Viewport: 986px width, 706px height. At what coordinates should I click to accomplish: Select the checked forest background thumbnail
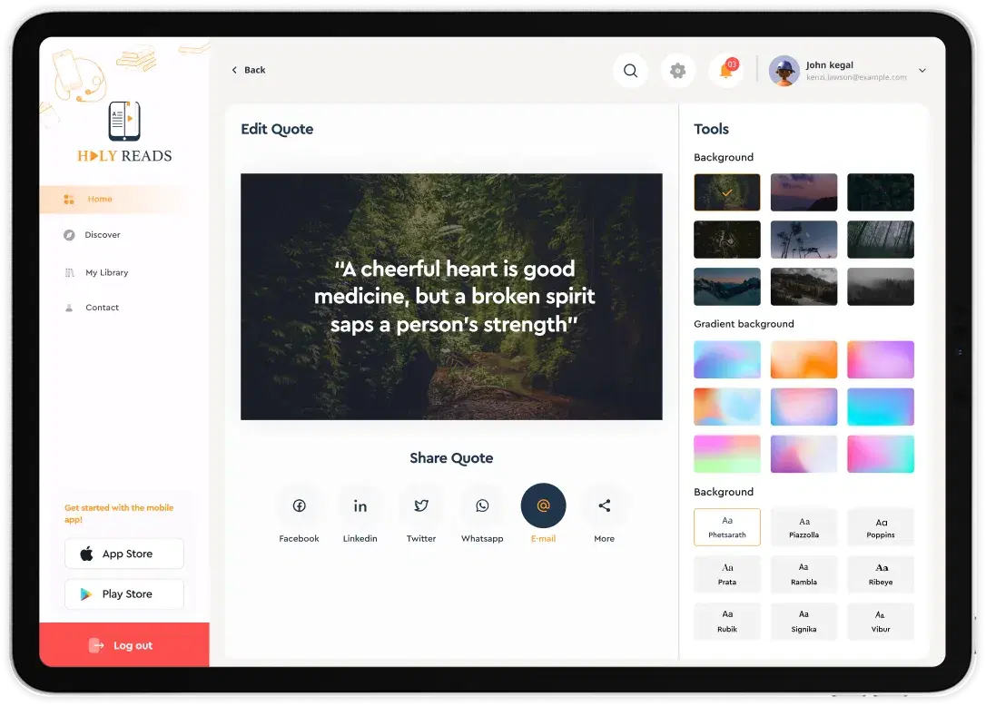pos(727,192)
